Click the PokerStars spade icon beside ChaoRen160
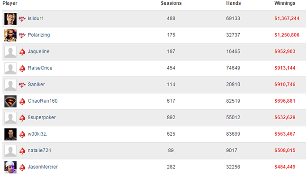Image resolution: width=308 pixels, height=175 pixels. tap(22, 101)
